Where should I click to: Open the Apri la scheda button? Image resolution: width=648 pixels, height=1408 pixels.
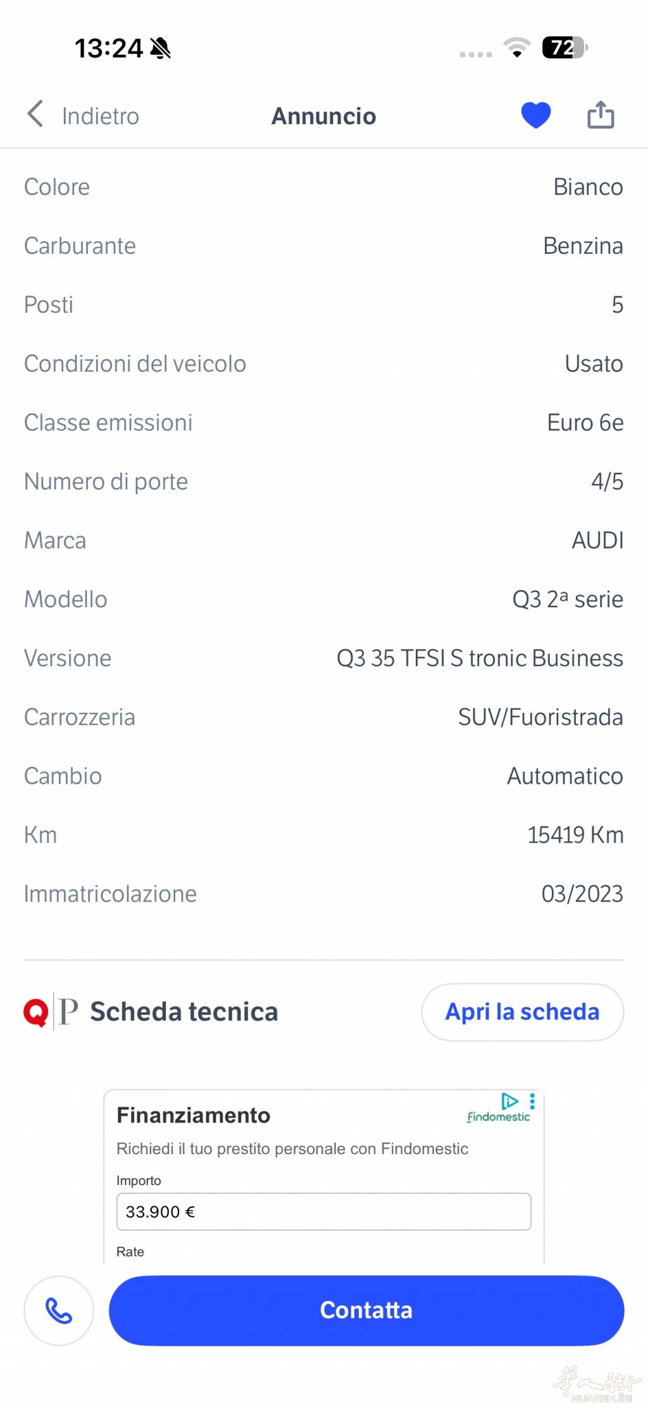coord(522,1012)
